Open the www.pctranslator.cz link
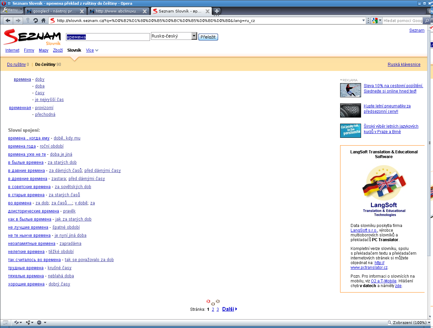Viewport: 433px width, 328px height. point(369,265)
